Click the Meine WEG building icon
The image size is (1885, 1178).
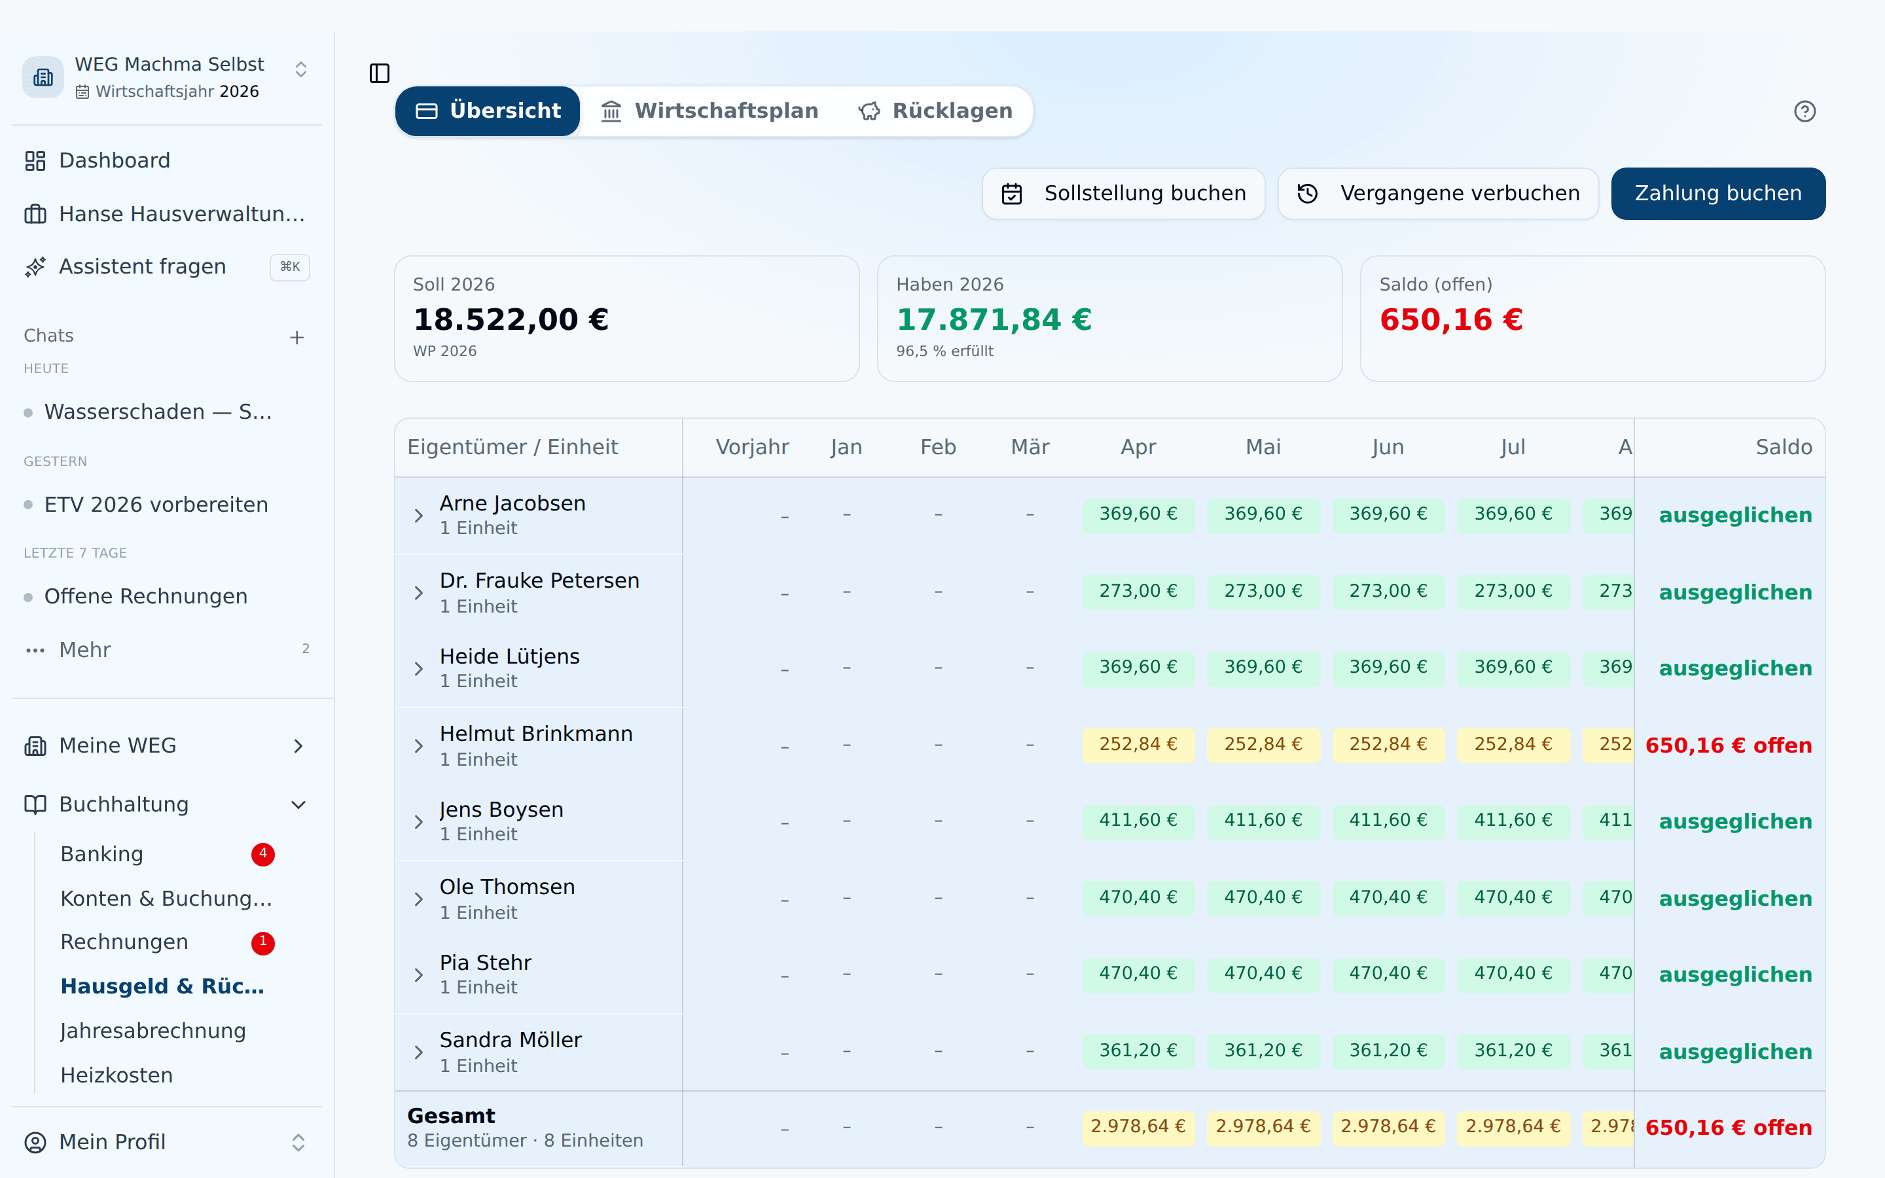click(35, 745)
